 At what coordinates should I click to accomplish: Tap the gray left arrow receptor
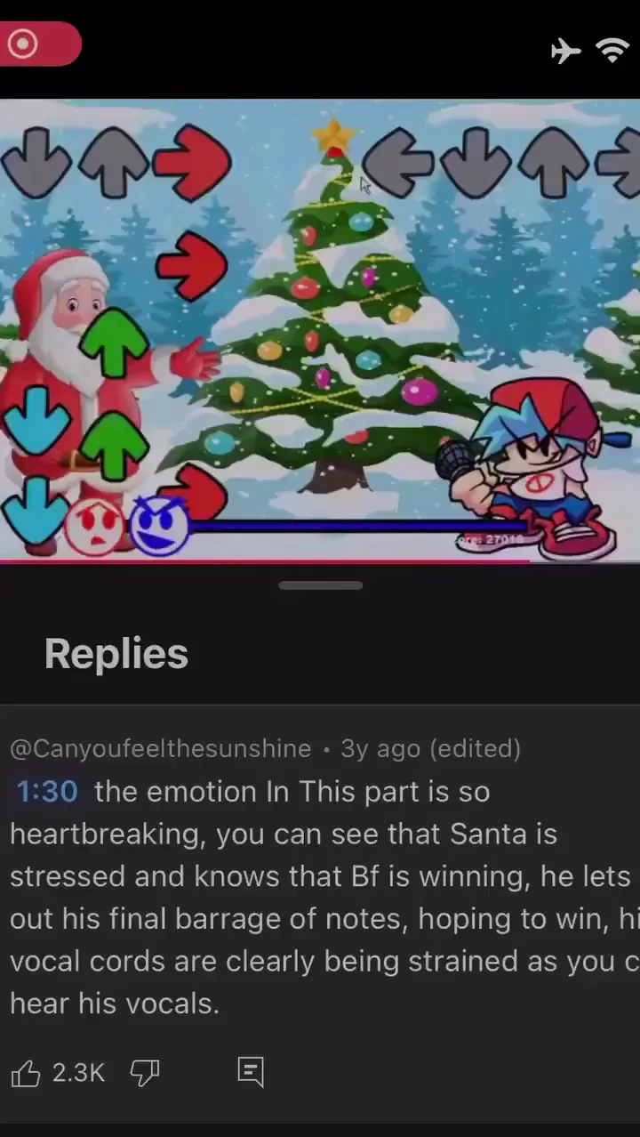pyautogui.click(x=399, y=160)
